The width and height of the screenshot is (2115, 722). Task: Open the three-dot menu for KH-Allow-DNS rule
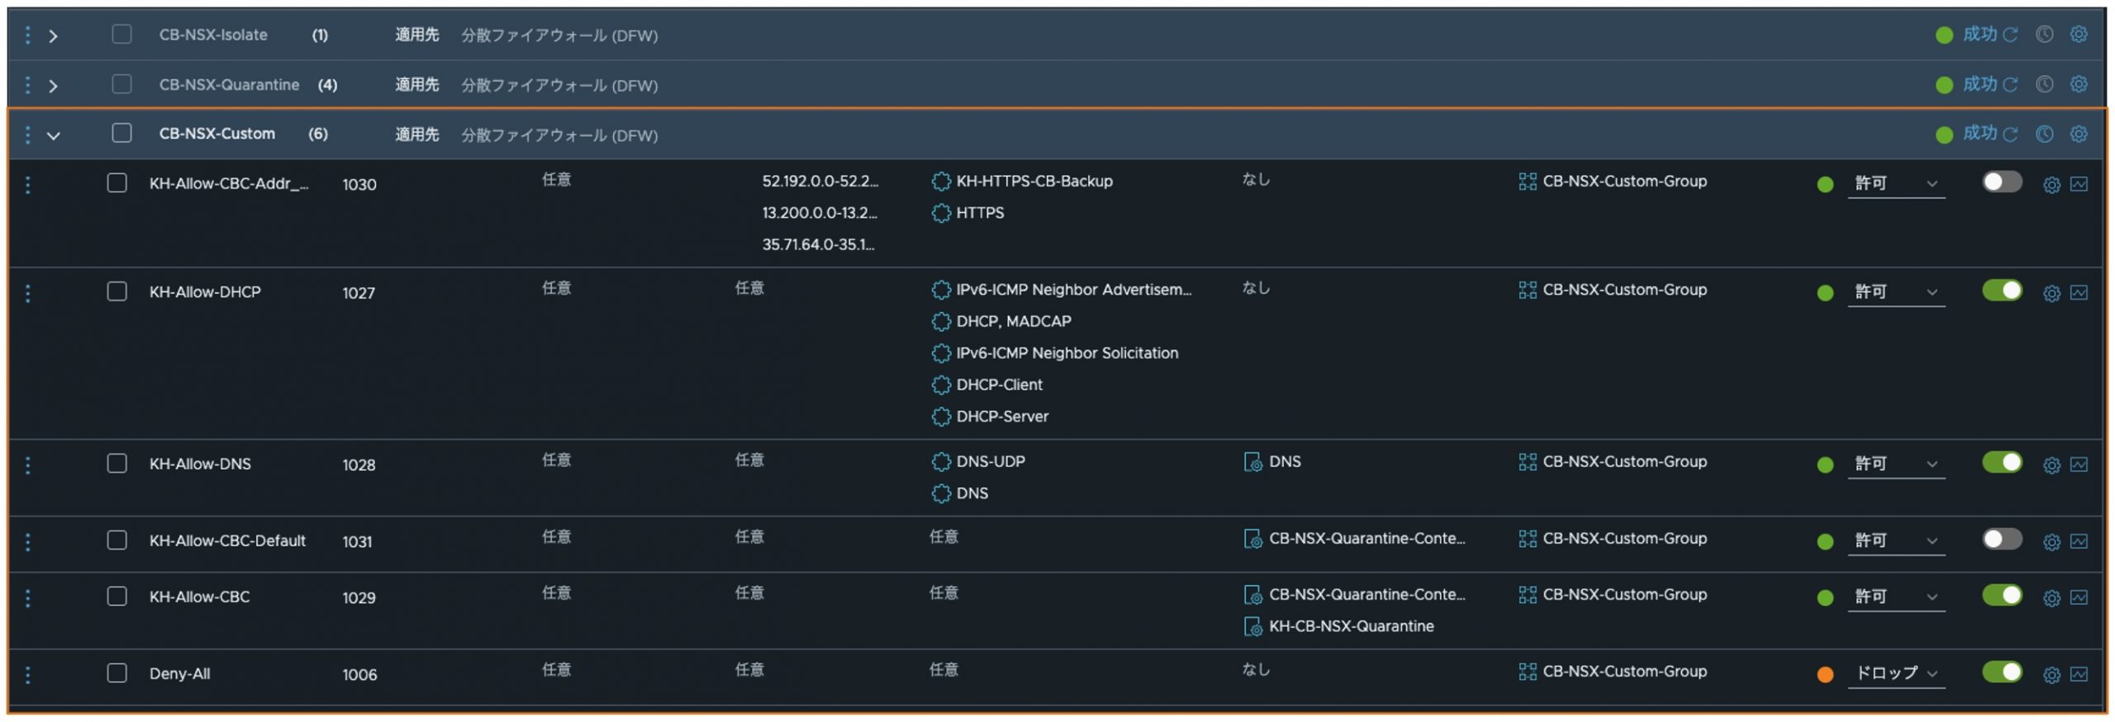point(28,465)
